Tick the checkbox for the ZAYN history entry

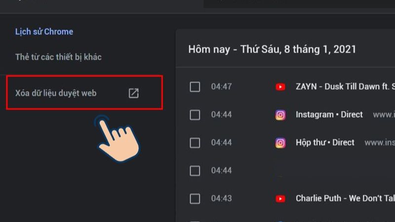(195, 87)
